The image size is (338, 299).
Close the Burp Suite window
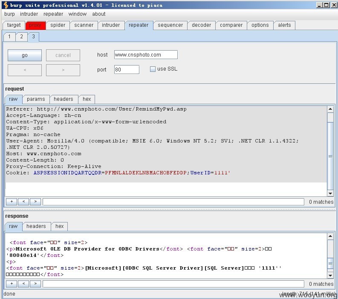[334, 5]
